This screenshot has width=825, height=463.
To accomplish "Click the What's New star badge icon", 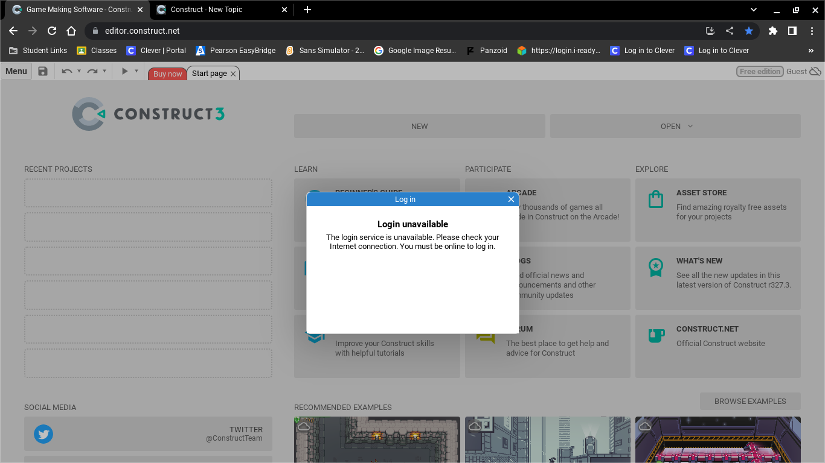I will (656, 267).
